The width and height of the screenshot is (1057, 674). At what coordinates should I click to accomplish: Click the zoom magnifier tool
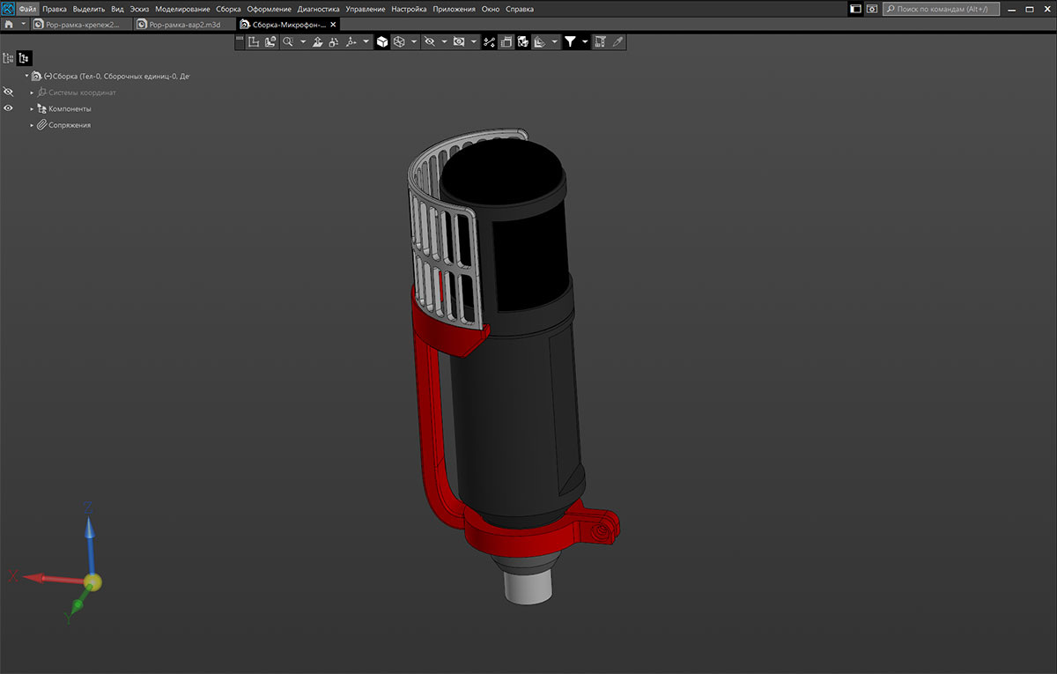tap(287, 41)
